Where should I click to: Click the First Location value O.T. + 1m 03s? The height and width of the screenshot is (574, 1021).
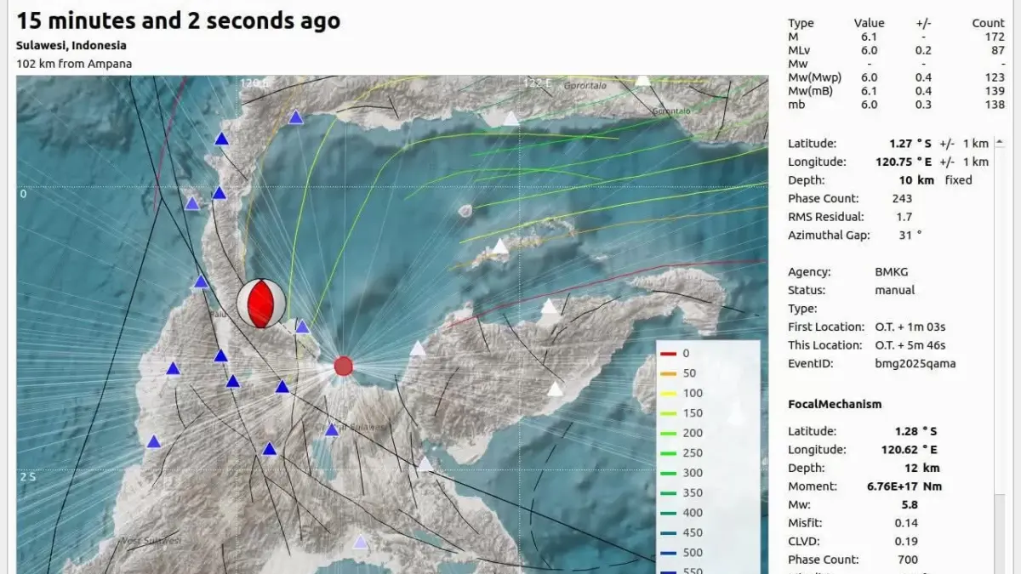(x=910, y=327)
